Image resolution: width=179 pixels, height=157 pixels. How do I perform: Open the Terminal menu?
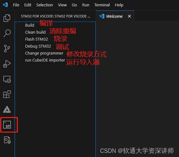(102, 5)
